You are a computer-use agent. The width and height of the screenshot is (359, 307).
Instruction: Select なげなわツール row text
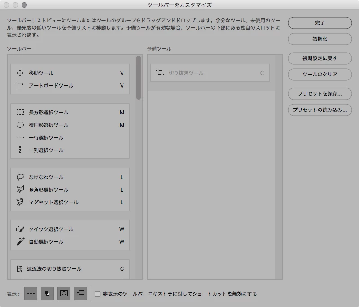tap(46, 177)
